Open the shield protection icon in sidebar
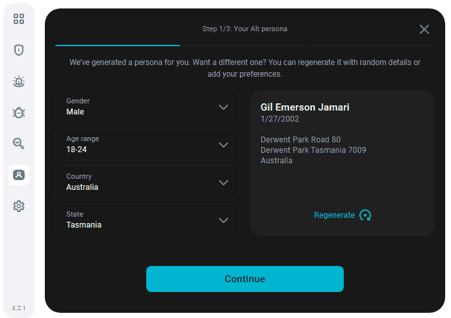 (19, 50)
